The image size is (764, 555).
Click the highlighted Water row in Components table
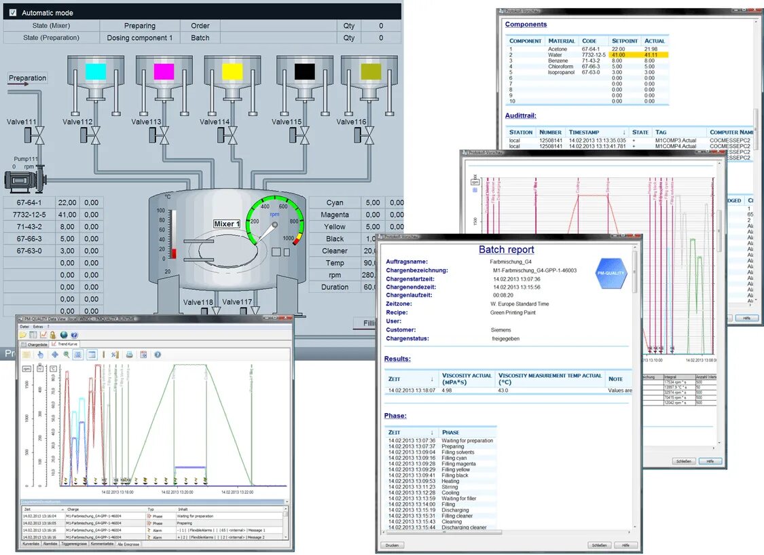coord(587,55)
